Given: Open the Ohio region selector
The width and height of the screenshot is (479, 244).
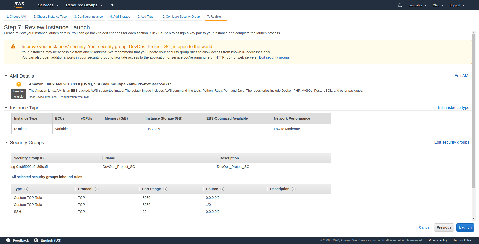Looking at the screenshot, I should (438, 5).
